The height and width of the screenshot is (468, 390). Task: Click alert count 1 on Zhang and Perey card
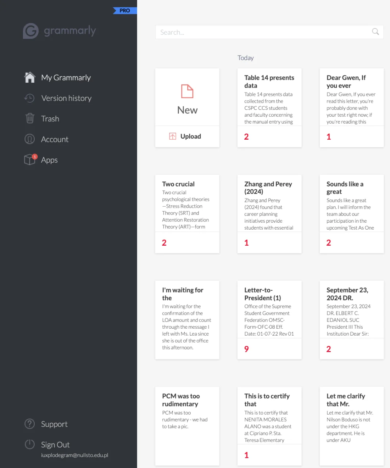pyautogui.click(x=246, y=243)
